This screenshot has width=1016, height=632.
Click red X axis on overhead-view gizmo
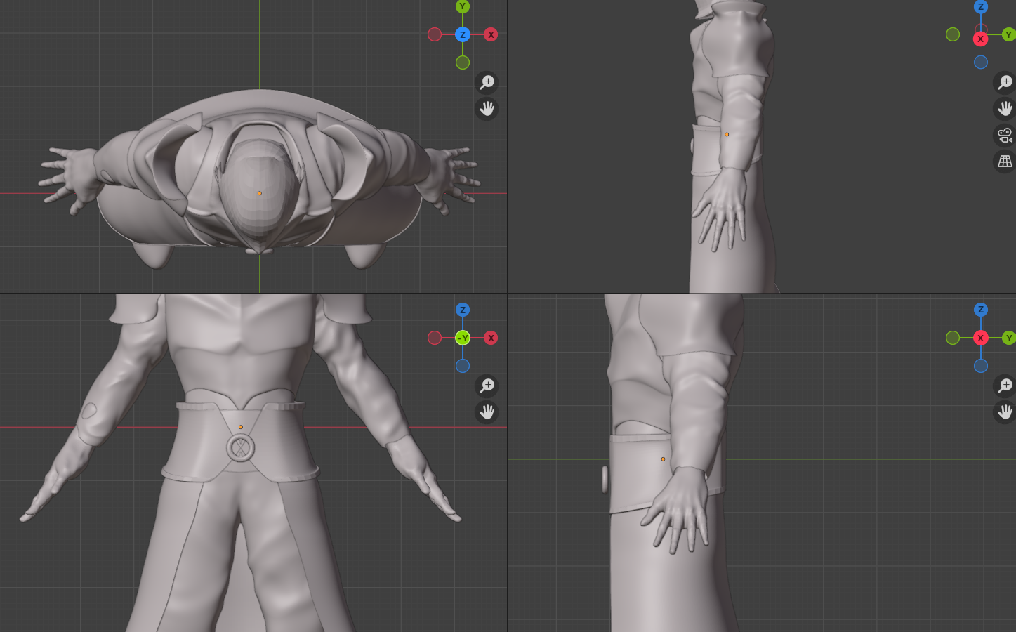point(491,34)
